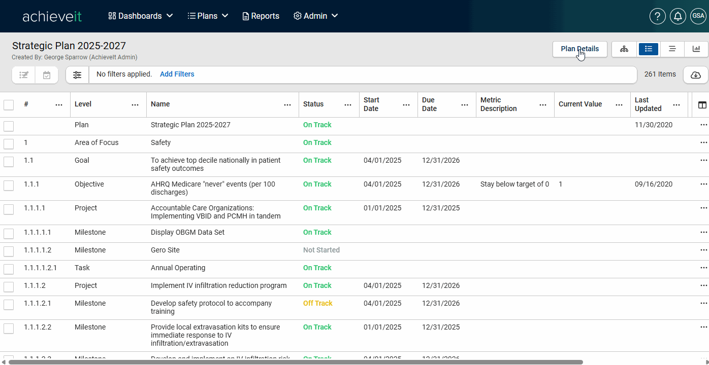Image resolution: width=709 pixels, height=365 pixels.
Task: Open the Gero Site milestone name
Action: coord(165,250)
